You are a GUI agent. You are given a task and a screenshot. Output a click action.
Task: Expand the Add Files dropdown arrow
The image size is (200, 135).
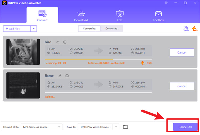(x=34, y=29)
